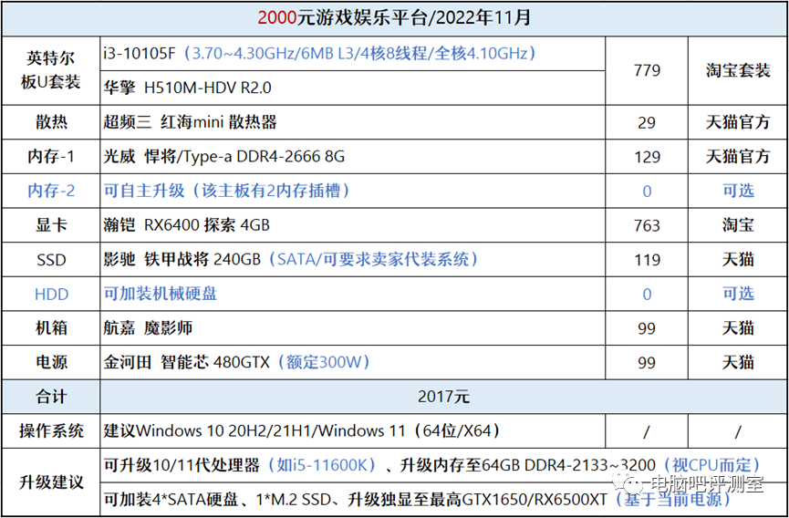Select '影驰 铁甲战将 240GB' SSD cell
Screen dimensions: 789x518
[352, 260]
